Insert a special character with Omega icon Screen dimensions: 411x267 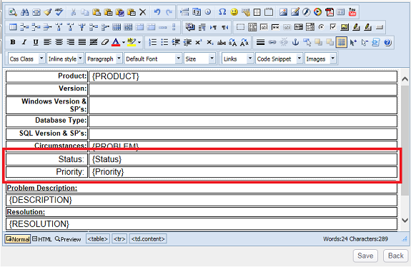(222, 12)
